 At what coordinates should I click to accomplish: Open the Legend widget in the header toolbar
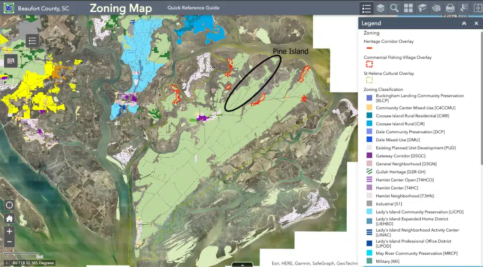pyautogui.click(x=366, y=8)
